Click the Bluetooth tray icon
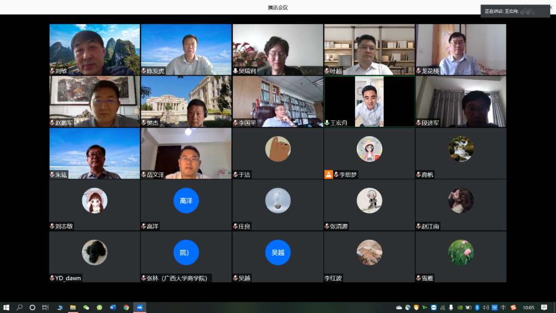The image size is (556, 313). pos(477,307)
